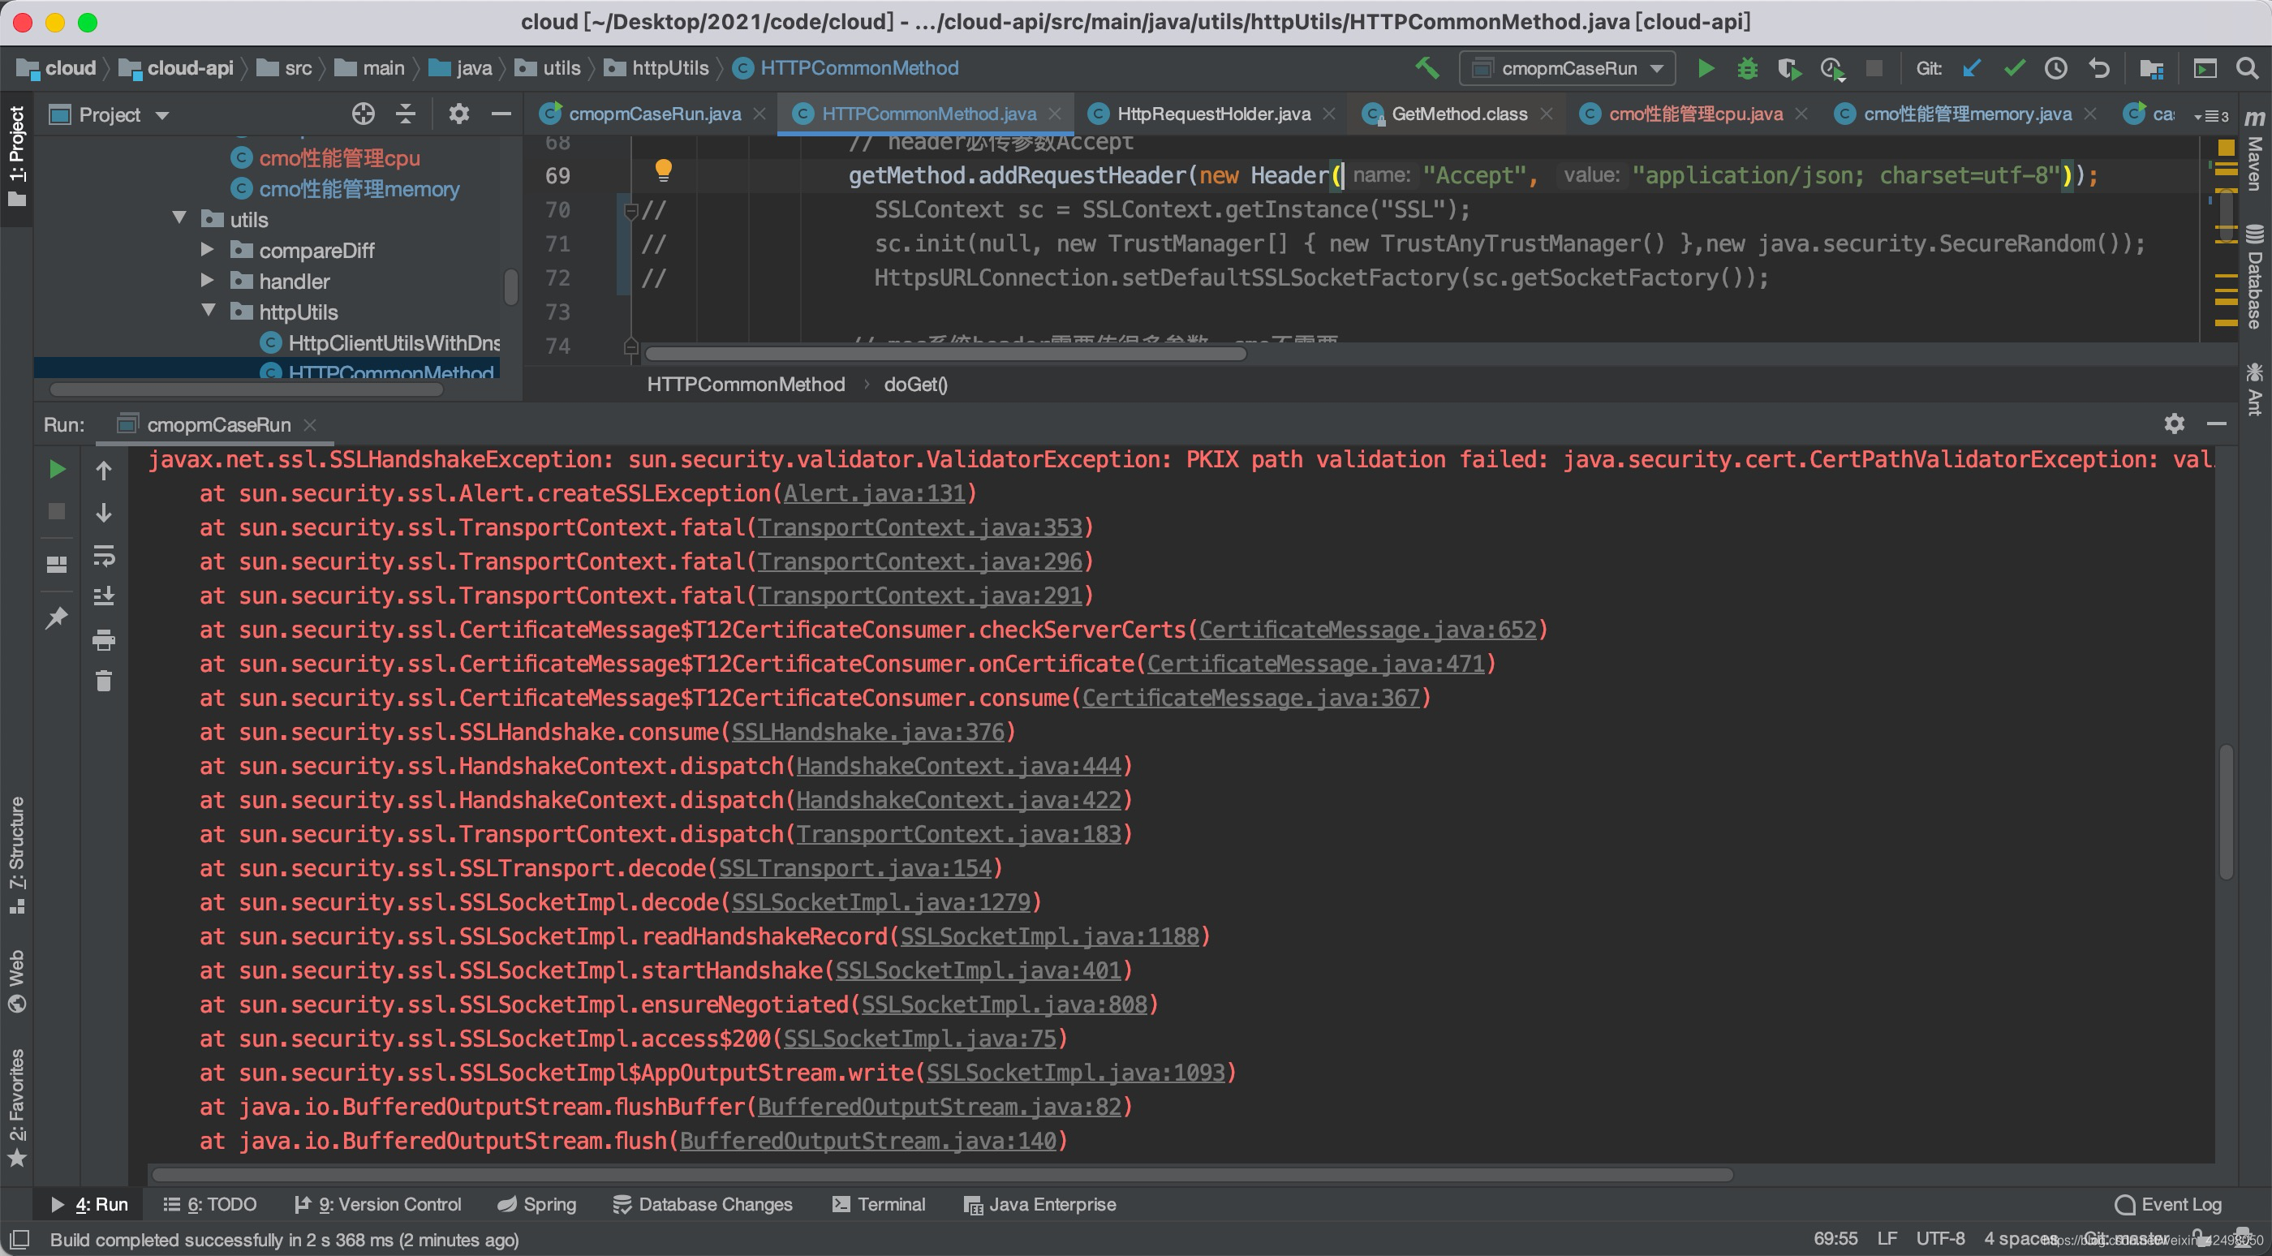Click the print icon in Run panel
Viewport: 2272px width, 1256px height.
click(103, 639)
